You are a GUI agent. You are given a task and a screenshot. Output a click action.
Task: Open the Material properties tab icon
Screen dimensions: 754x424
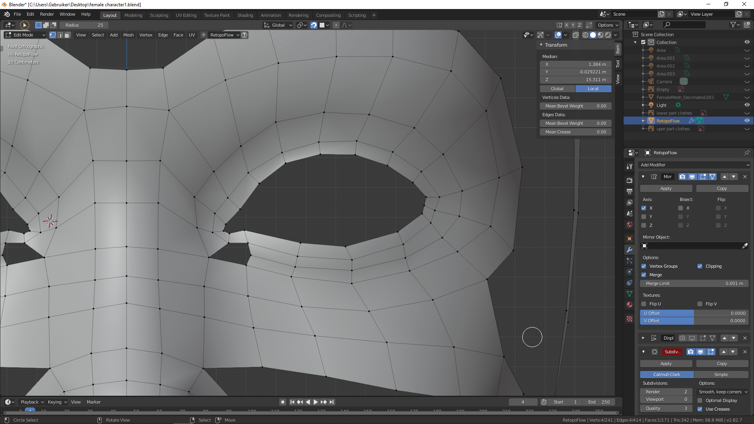click(x=630, y=305)
